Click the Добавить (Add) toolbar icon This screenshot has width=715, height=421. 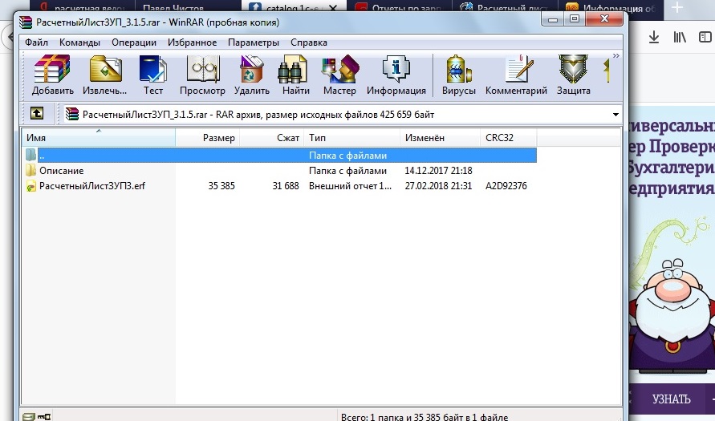[52, 75]
